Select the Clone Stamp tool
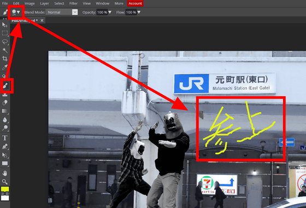This screenshot has height=208, width=306. pos(5,95)
